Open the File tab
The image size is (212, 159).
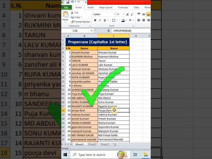point(66,7)
